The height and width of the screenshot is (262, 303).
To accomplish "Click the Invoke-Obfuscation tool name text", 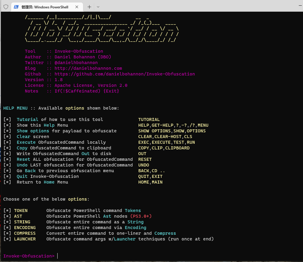I will coord(79,51).
